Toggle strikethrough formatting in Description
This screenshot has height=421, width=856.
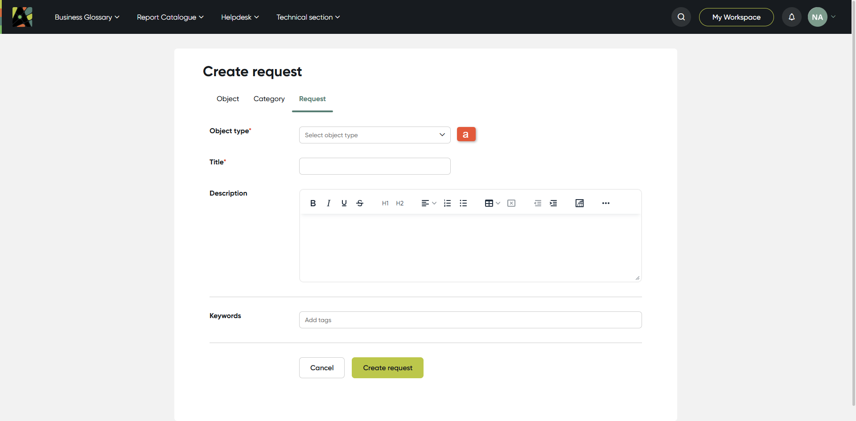(360, 203)
